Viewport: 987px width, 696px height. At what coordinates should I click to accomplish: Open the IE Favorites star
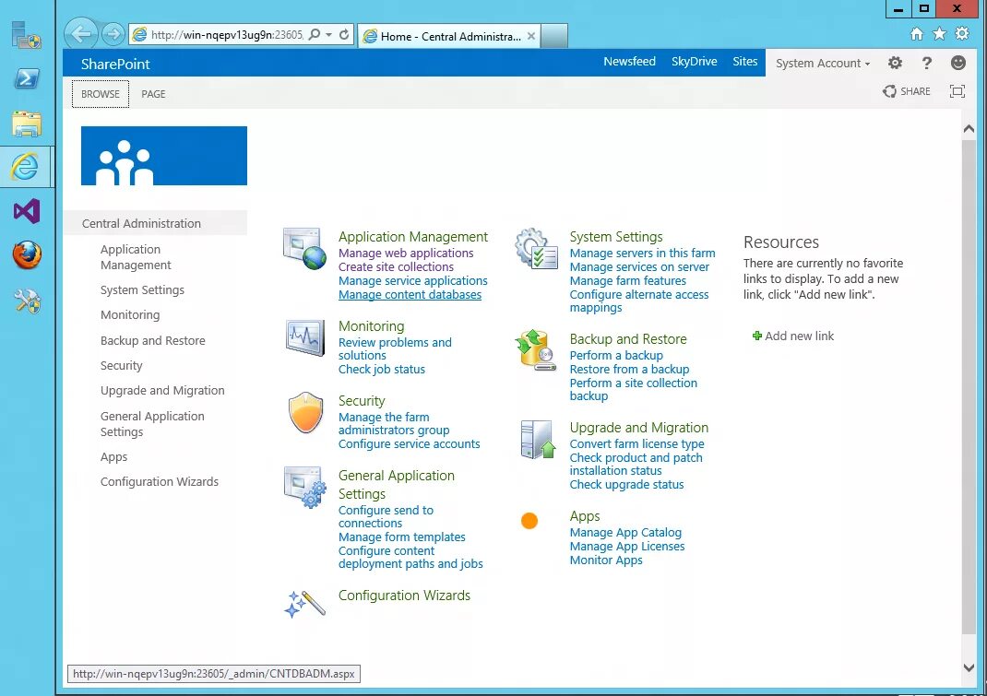tap(939, 34)
